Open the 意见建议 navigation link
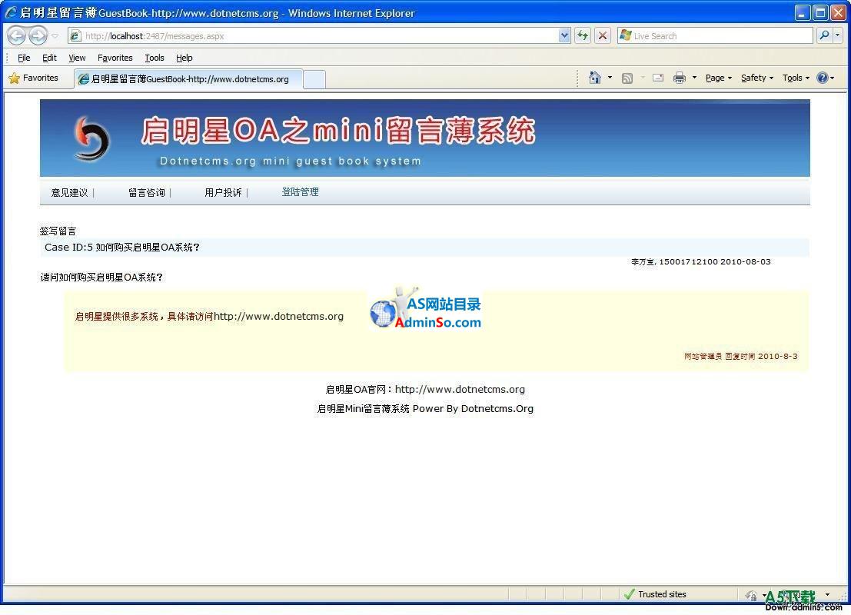 click(x=69, y=193)
